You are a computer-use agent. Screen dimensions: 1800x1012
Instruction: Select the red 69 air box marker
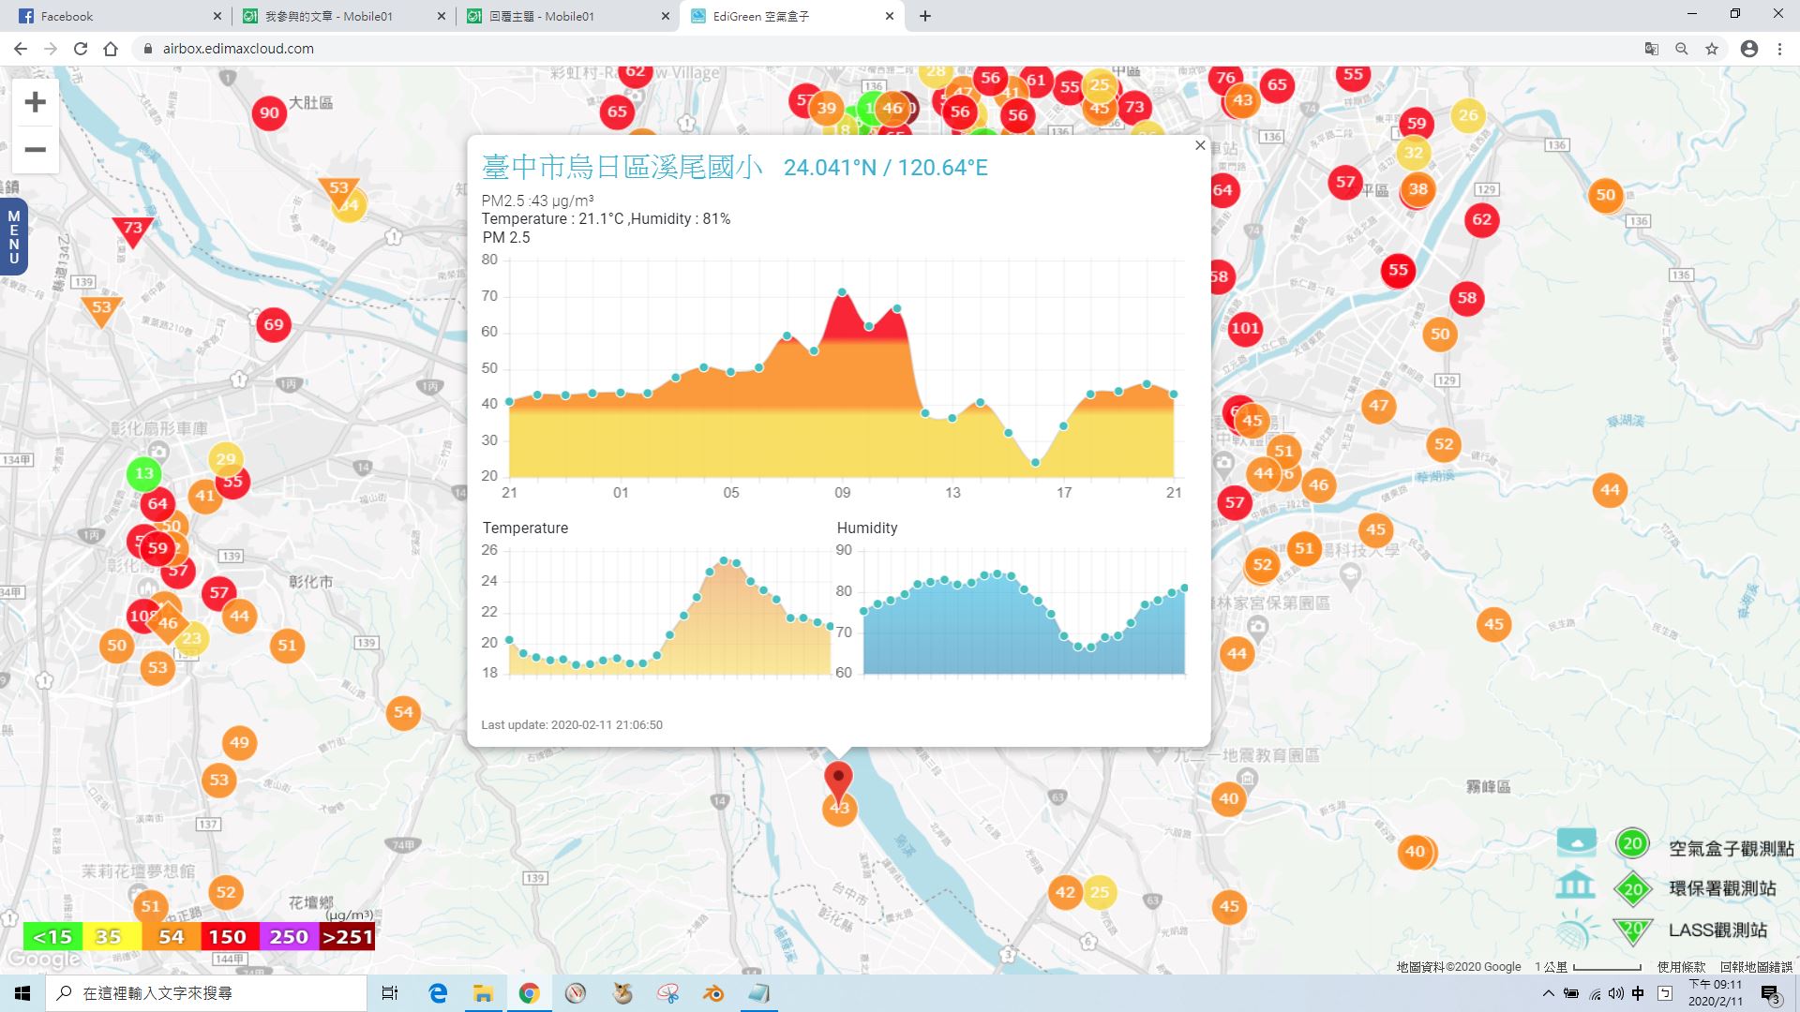(273, 325)
